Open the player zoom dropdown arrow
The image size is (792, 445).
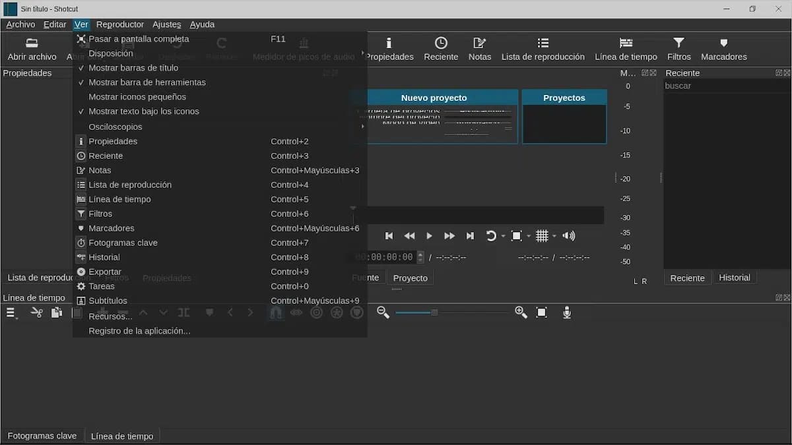tap(529, 237)
